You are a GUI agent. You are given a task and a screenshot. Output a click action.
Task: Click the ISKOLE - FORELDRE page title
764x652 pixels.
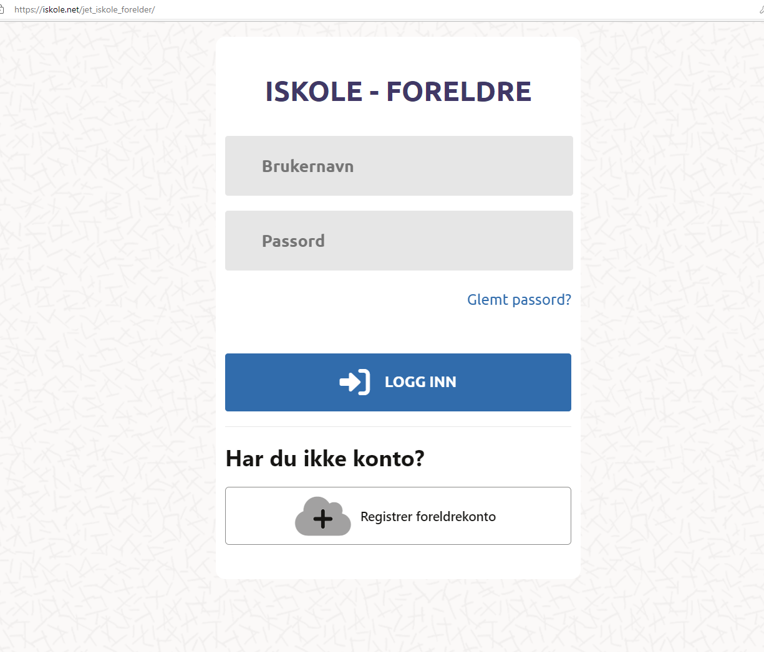point(397,91)
